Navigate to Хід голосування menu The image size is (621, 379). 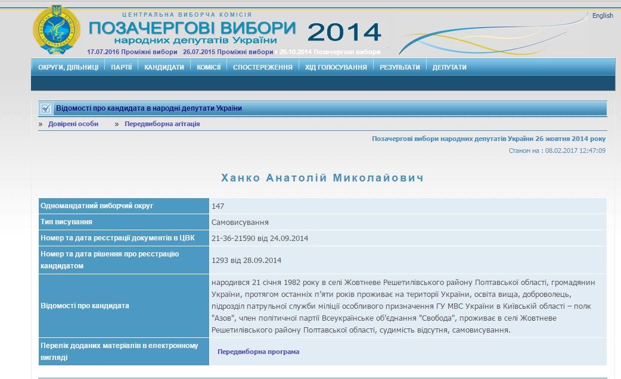[x=336, y=67]
